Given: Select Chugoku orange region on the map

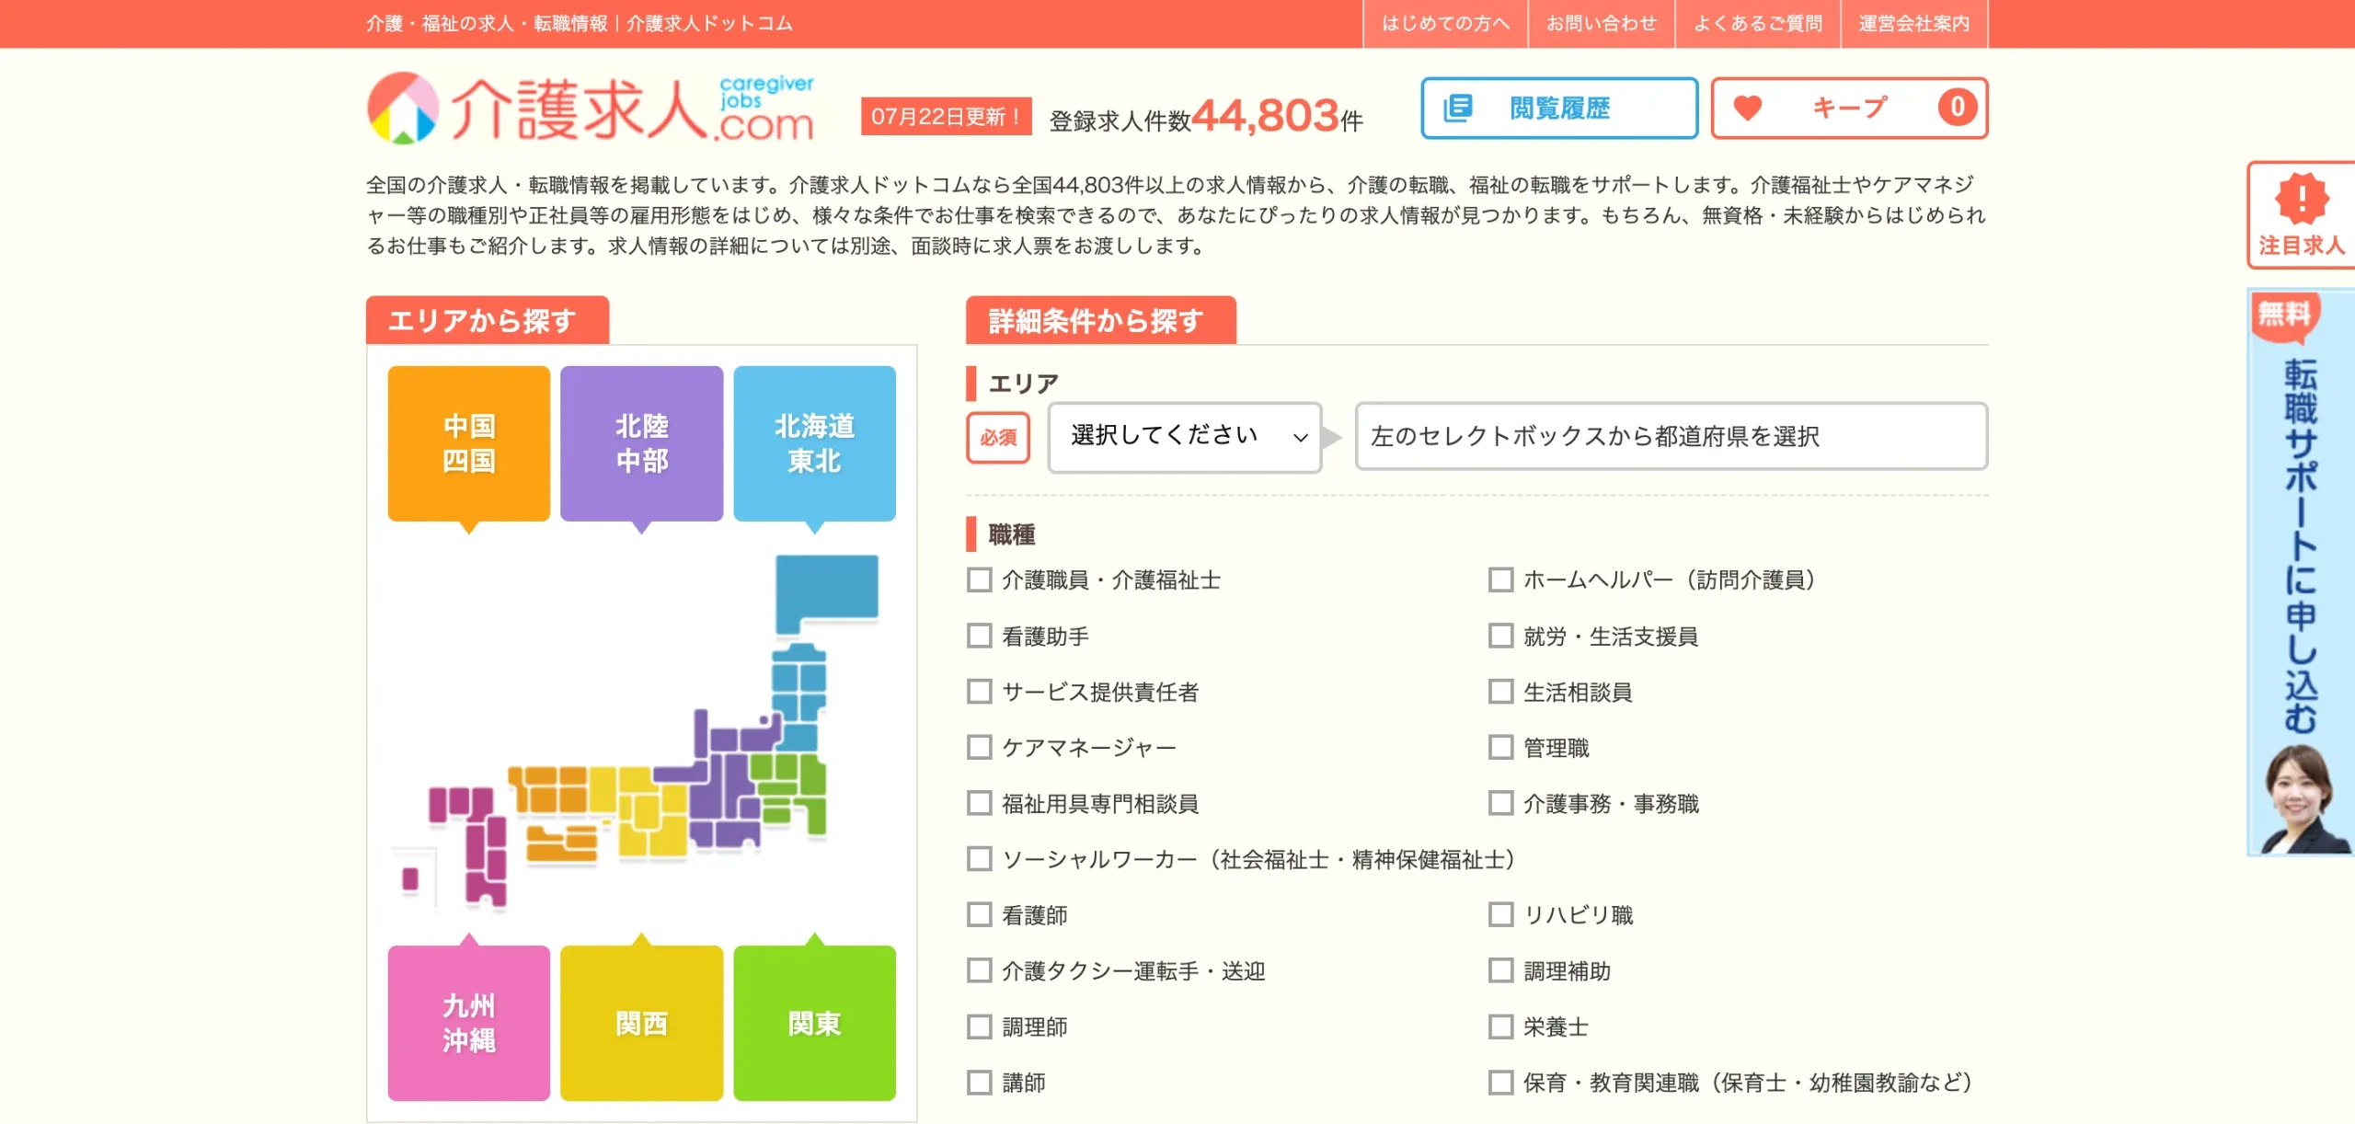Looking at the screenshot, I should point(548,789).
